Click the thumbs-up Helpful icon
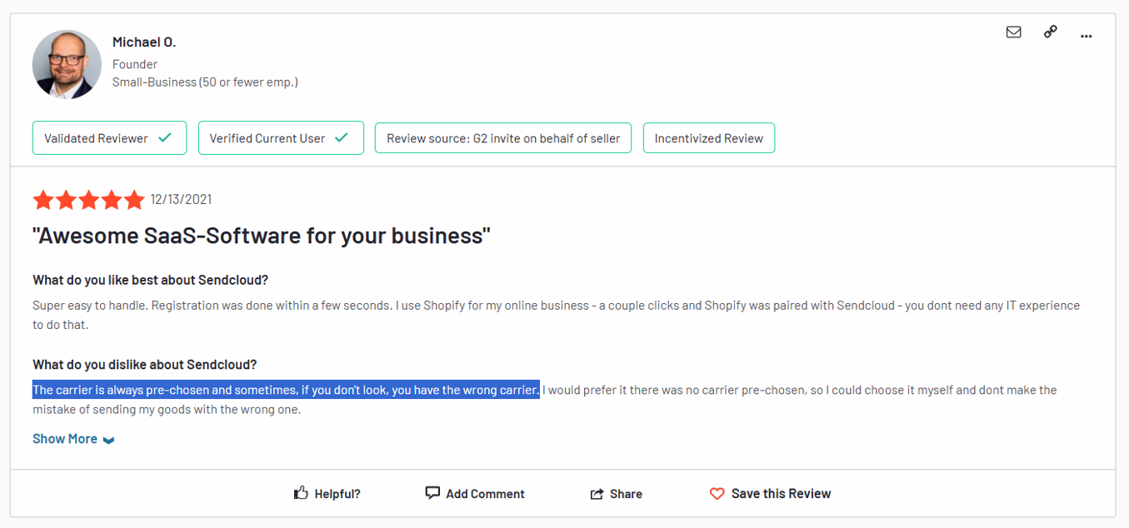The width and height of the screenshot is (1129, 528). point(301,492)
